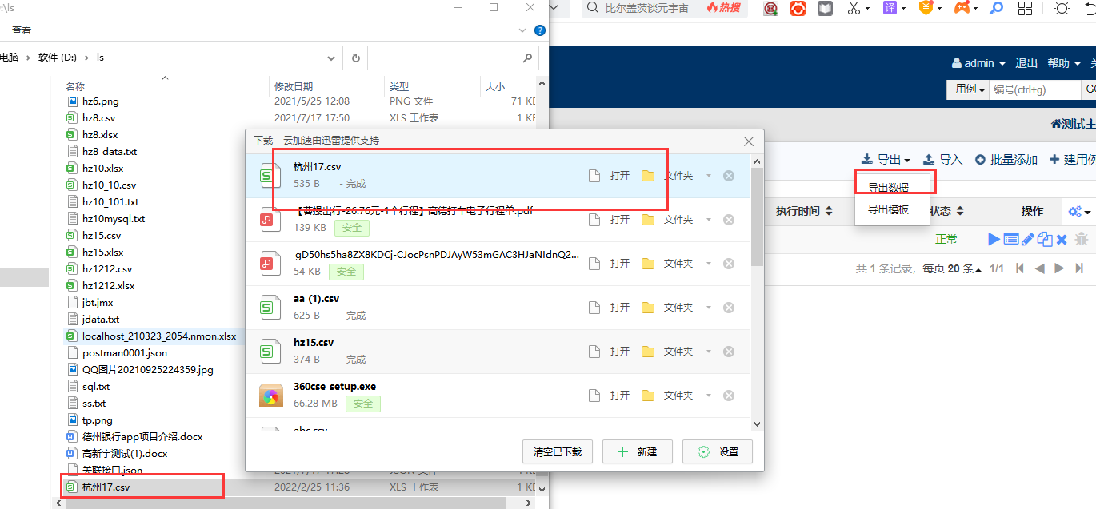Open the 帮助 help dropdown

click(x=1064, y=63)
